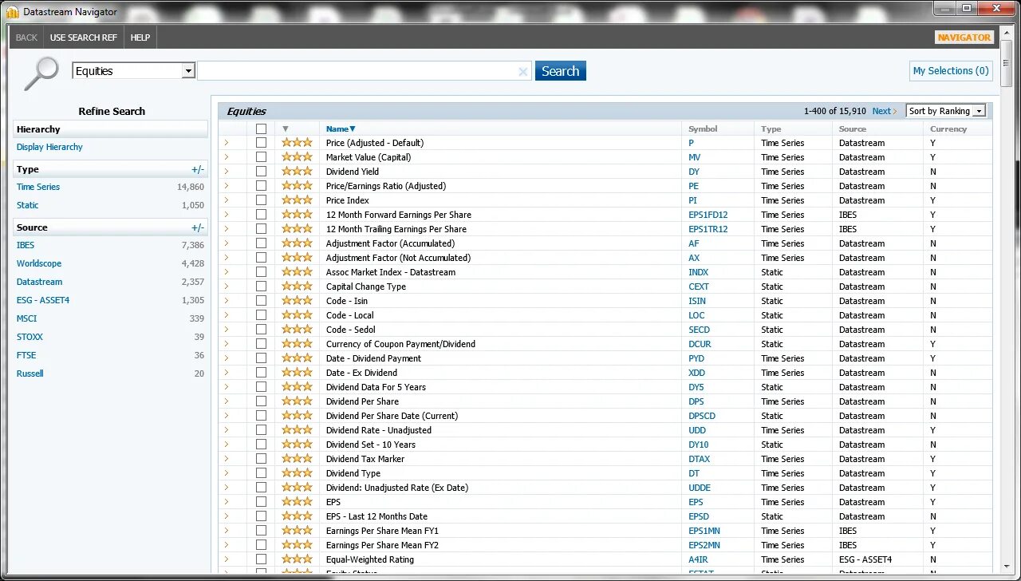The image size is (1021, 581).
Task: Click the 'Type' column header
Action: (x=771, y=128)
